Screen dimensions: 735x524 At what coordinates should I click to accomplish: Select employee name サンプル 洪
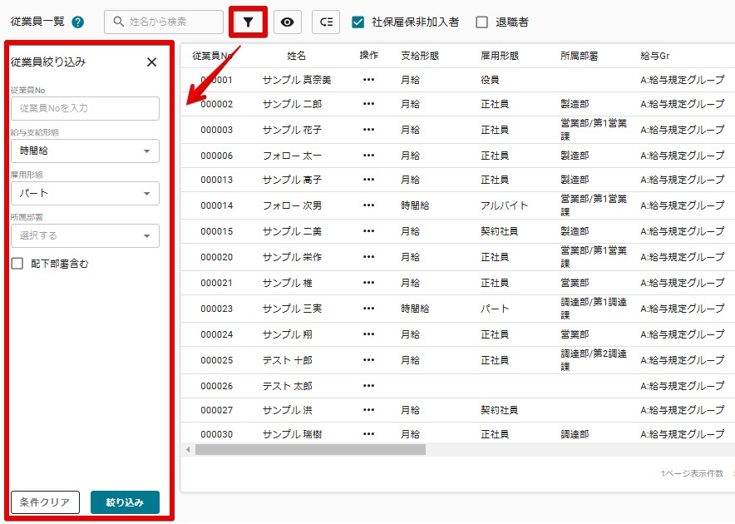pos(288,410)
